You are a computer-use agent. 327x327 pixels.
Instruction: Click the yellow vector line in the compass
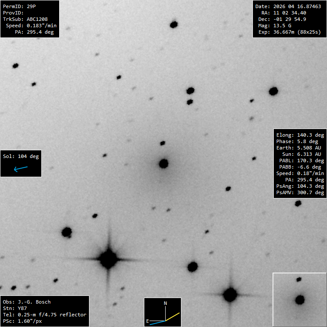[x=172, y=317]
